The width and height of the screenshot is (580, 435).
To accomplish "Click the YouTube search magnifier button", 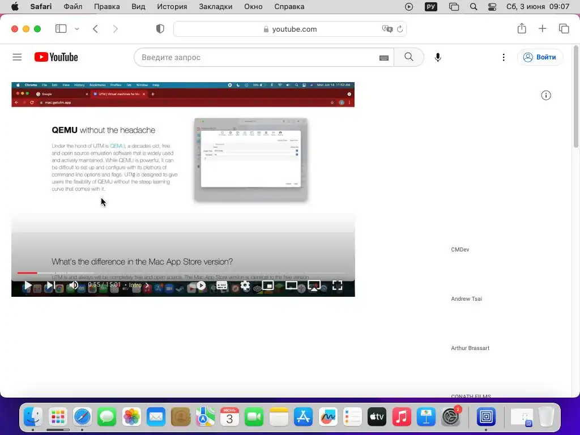I will 409,57.
